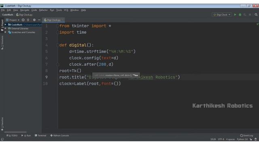This screenshot has height=145, width=259.
Task: Click the trash icon in the status bar
Action: coord(255,139)
